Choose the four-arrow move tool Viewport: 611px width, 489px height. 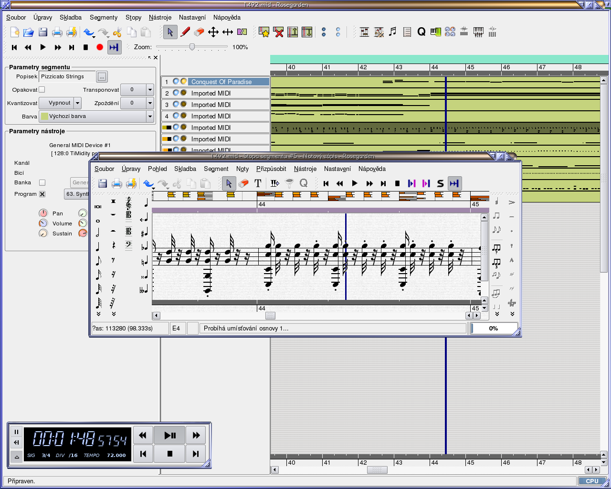(x=213, y=32)
